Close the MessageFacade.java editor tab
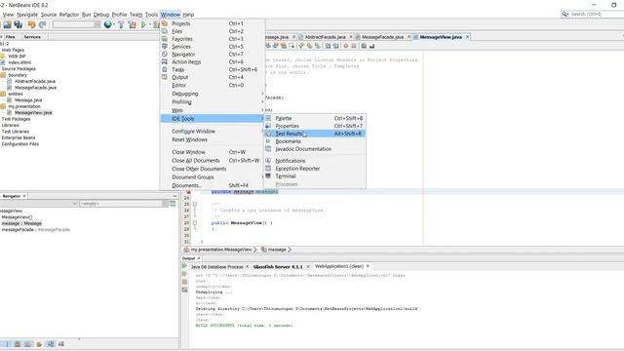The image size is (624, 351). [x=409, y=37]
